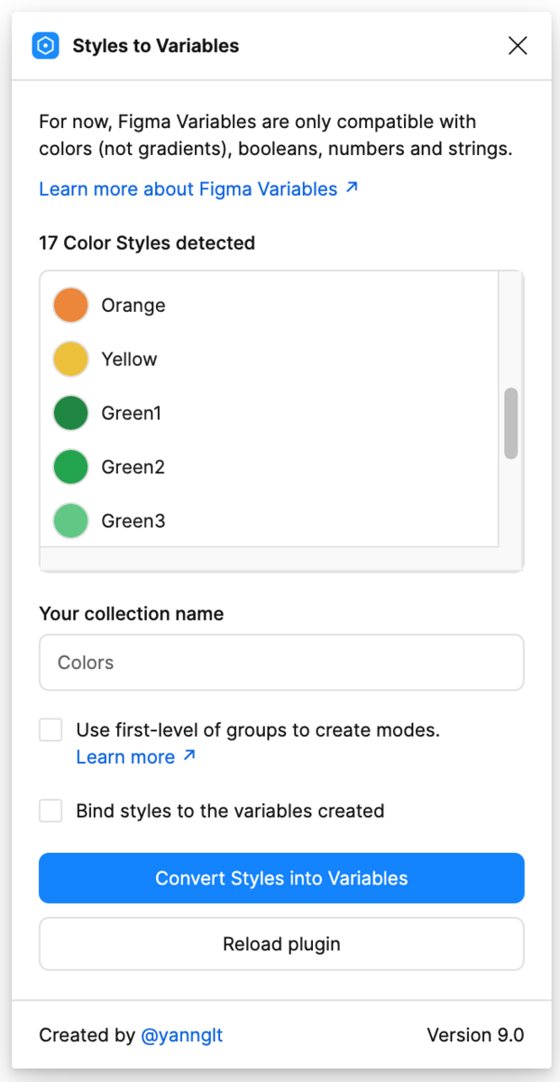Click the Green3 style name text
The width and height of the screenshot is (560, 1082).
[x=133, y=521]
